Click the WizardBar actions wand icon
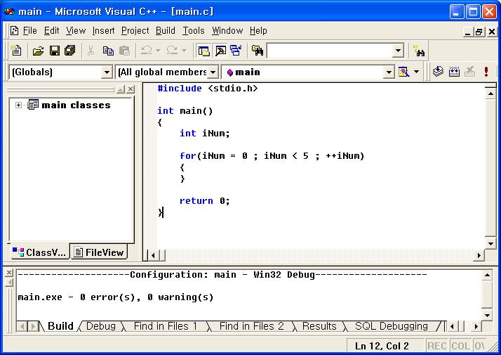Screen dimensions: 501x355 click(404, 72)
